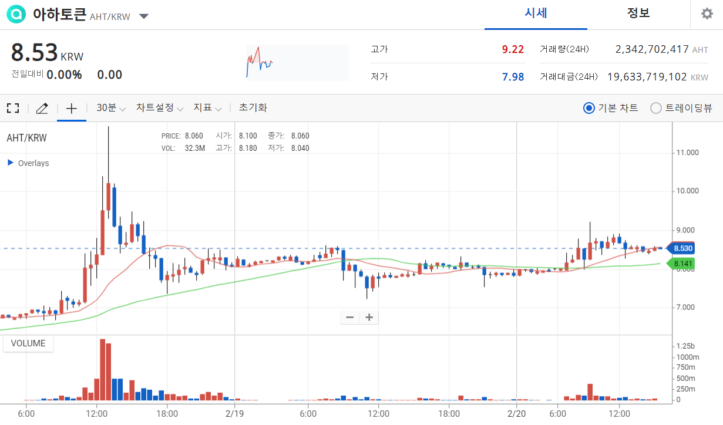Click the 2,342,702,417 volume value
Screen dimensions: 723x425
(652, 49)
